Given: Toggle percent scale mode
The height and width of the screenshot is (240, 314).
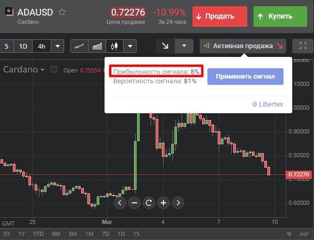Looking at the screenshot, I should pyautogui.click(x=289, y=234).
